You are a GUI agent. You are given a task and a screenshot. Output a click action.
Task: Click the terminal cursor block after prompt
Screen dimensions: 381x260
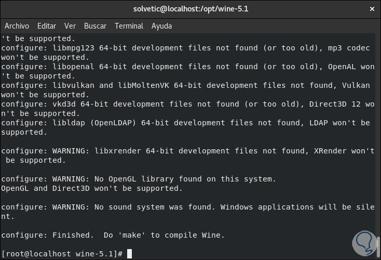pyautogui.click(x=130, y=254)
